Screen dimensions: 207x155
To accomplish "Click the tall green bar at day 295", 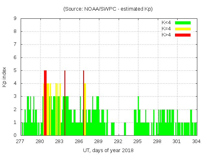I will point(138,116).
